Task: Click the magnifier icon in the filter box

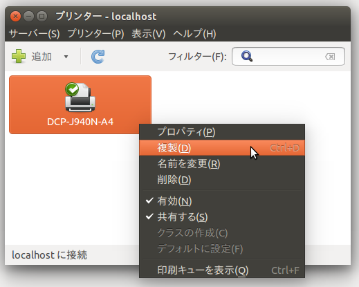Action: point(247,57)
